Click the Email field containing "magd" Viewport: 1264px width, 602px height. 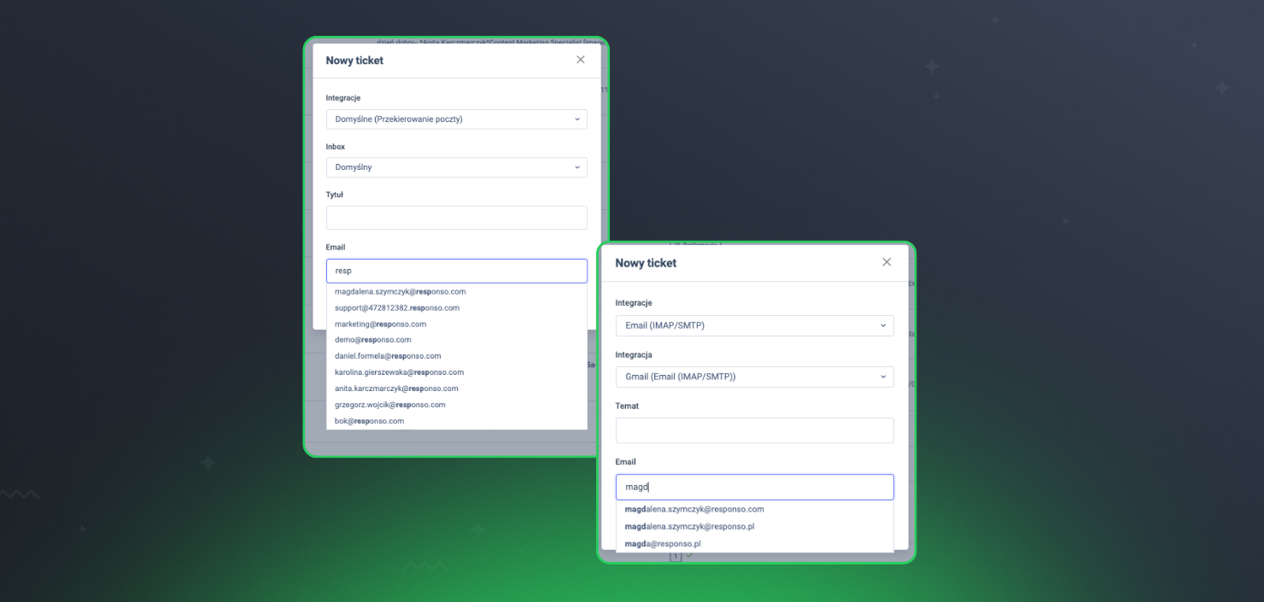point(754,487)
